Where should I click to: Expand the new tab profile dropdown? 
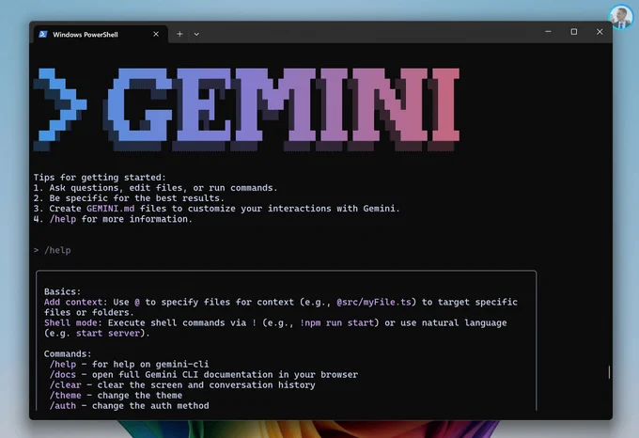point(196,34)
